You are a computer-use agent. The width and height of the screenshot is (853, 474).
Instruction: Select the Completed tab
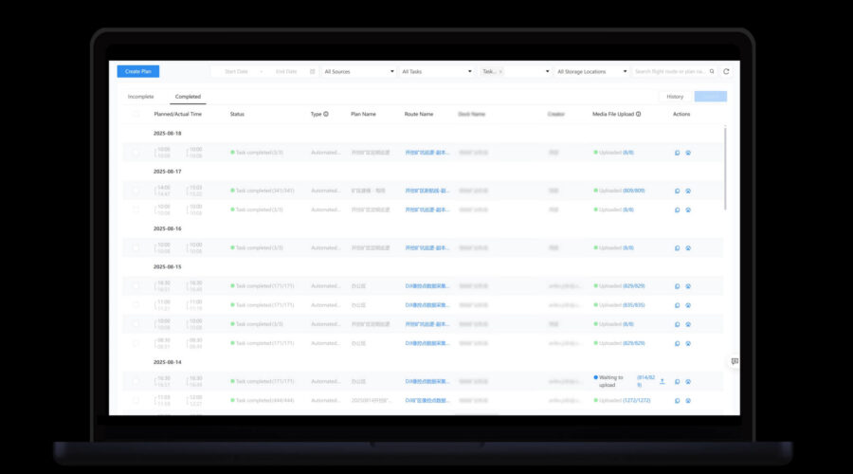pyautogui.click(x=188, y=97)
